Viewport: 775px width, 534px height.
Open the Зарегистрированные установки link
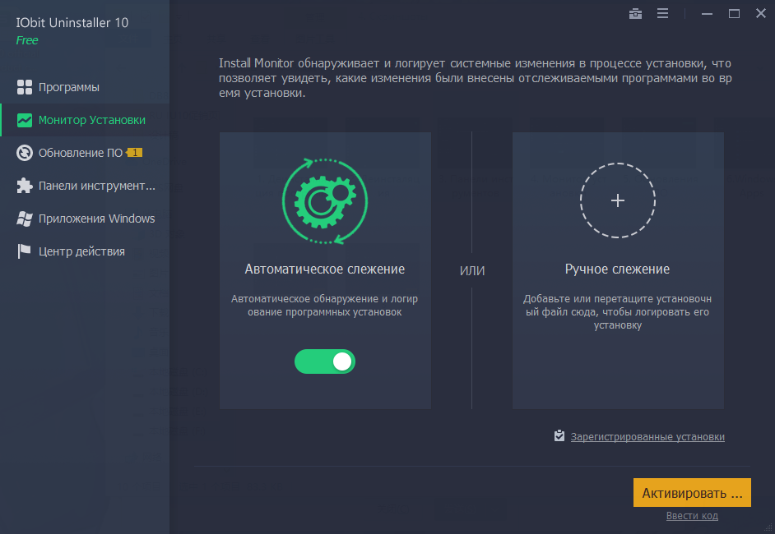(647, 437)
